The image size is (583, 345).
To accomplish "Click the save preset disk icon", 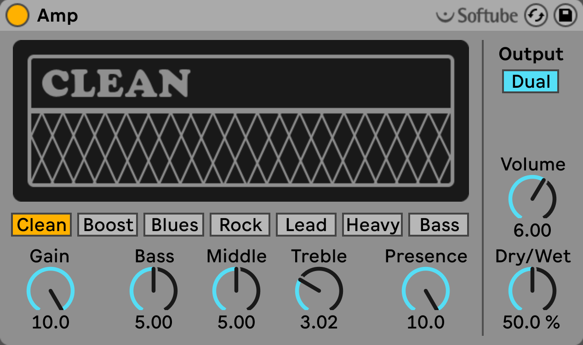I will click(x=565, y=16).
